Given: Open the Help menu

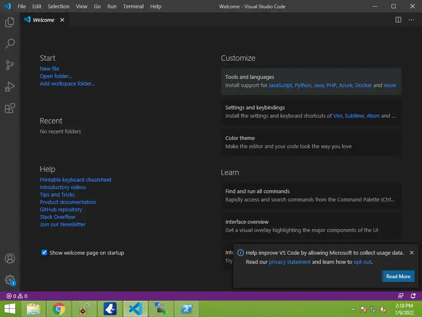Looking at the screenshot, I should pos(155,6).
